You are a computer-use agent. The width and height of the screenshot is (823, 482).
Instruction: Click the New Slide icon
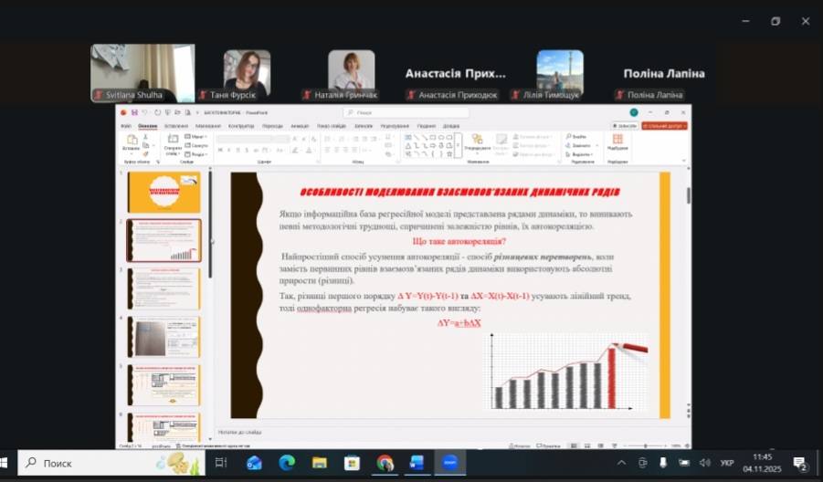(x=173, y=141)
